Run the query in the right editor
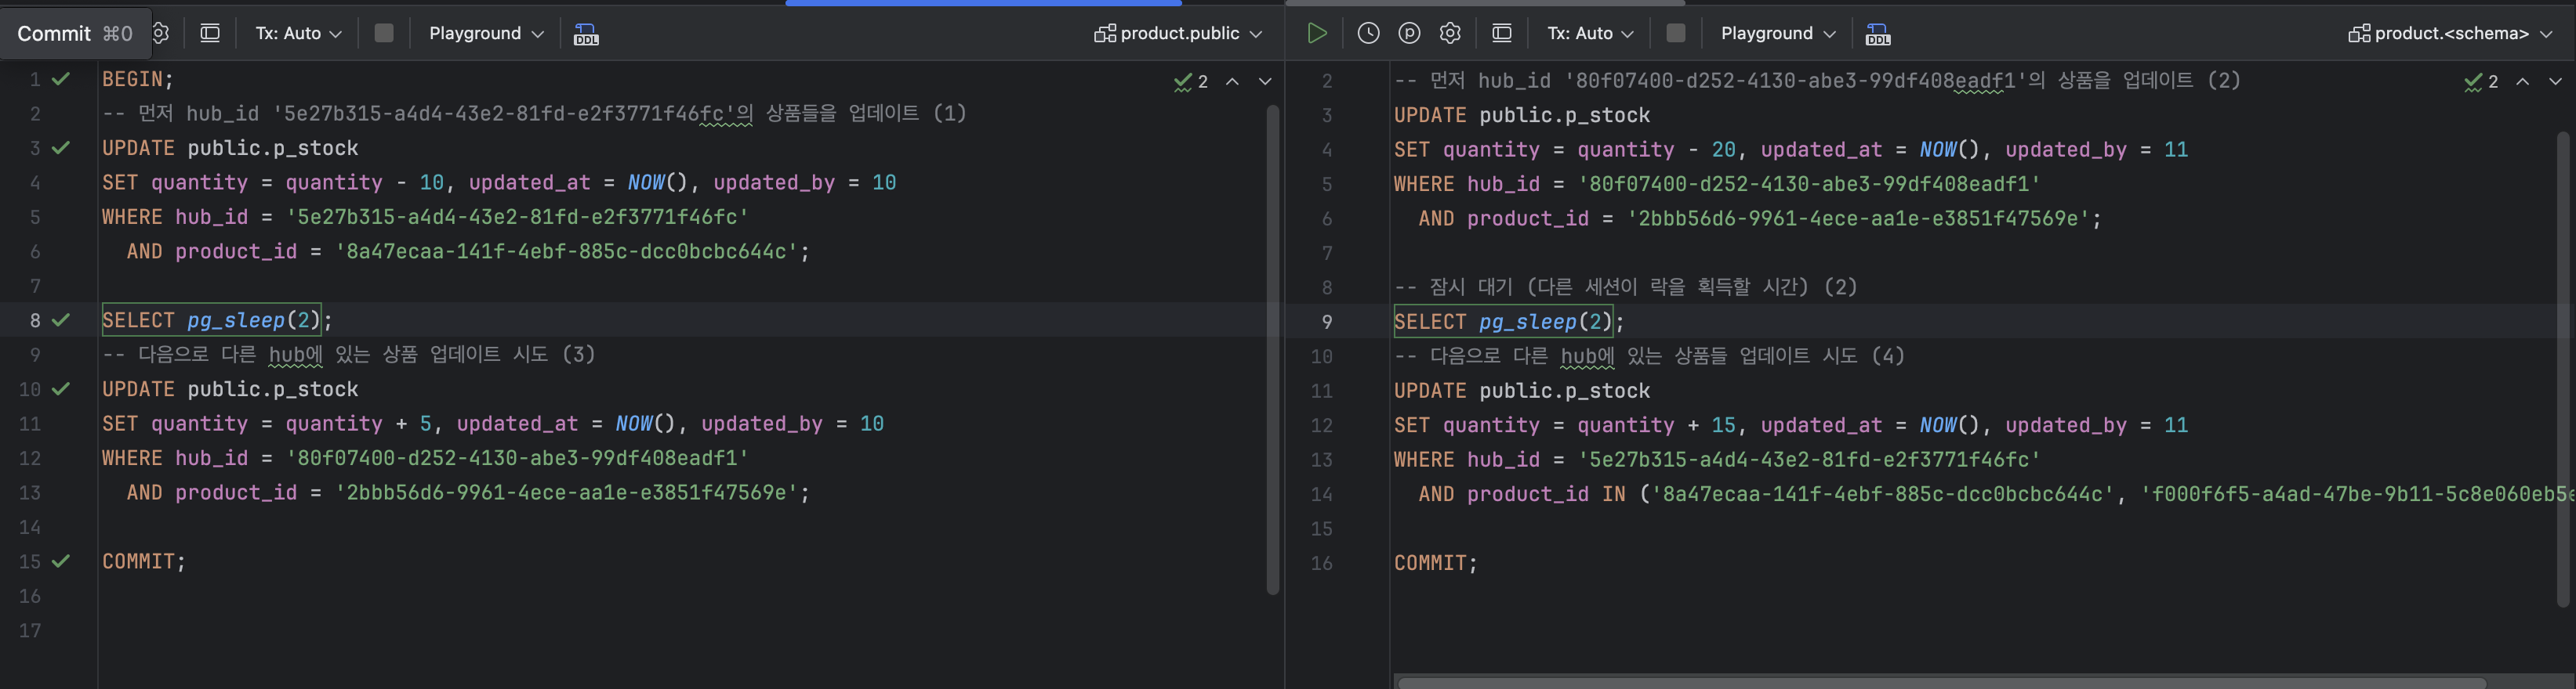 point(1317,34)
